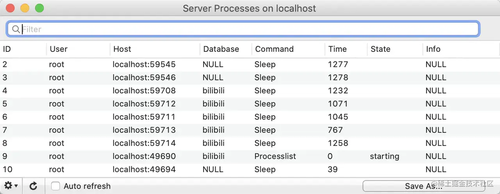The image size is (500, 194).
Task: Click the Time value 1258
Action: (338, 143)
